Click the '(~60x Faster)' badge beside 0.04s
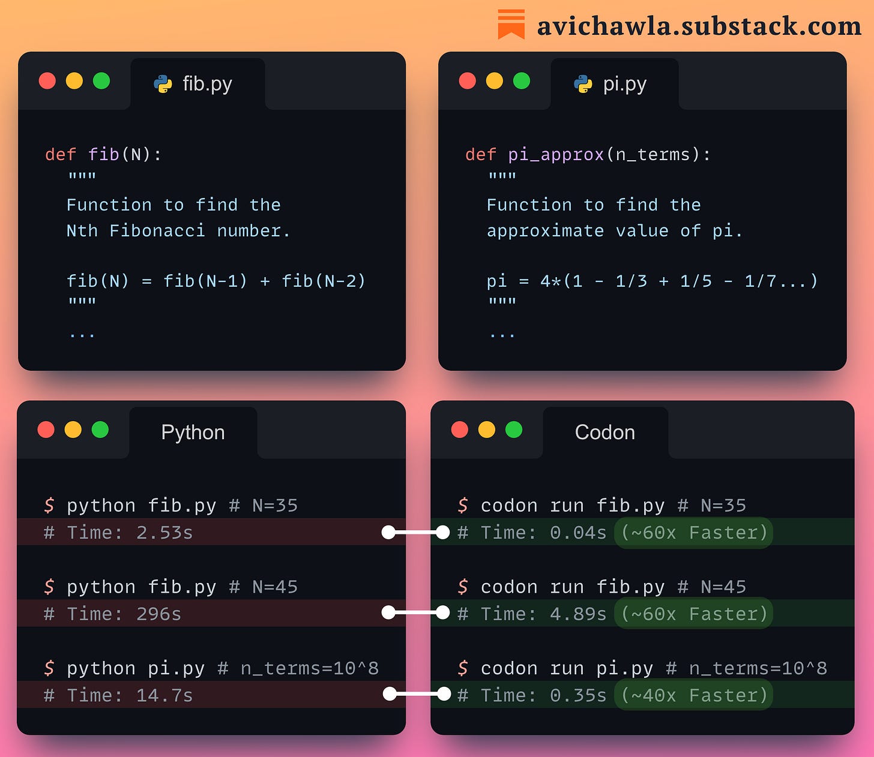Viewport: 874px width, 757px height. [x=694, y=533]
